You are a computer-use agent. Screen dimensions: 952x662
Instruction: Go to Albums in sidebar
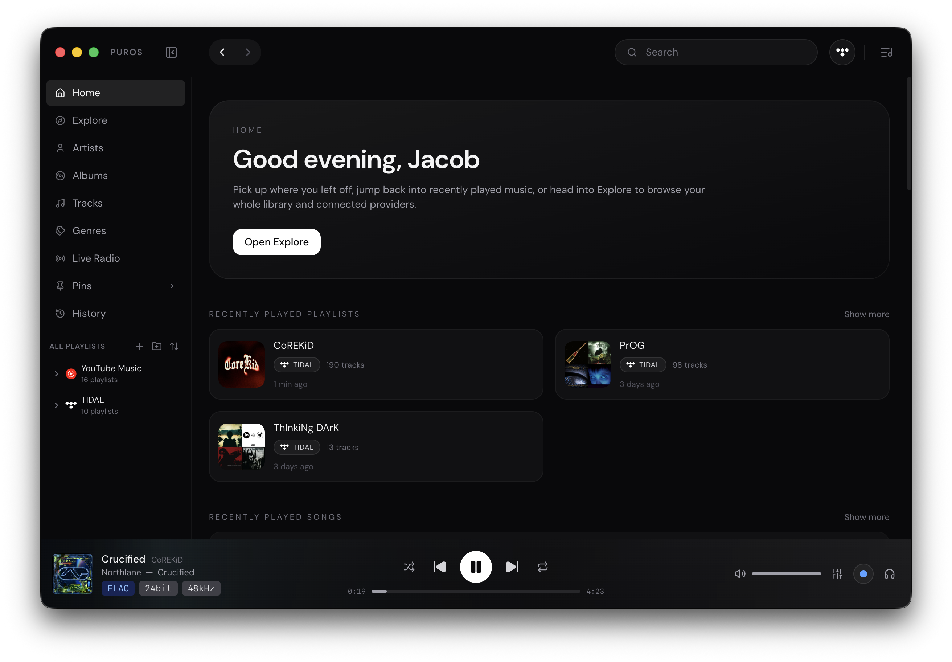(116, 175)
